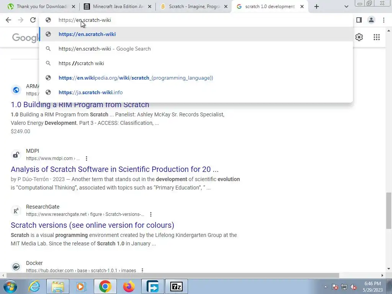The height and width of the screenshot is (294, 392).
Task: Open 7-Zip from the taskbar
Action: [176, 286]
